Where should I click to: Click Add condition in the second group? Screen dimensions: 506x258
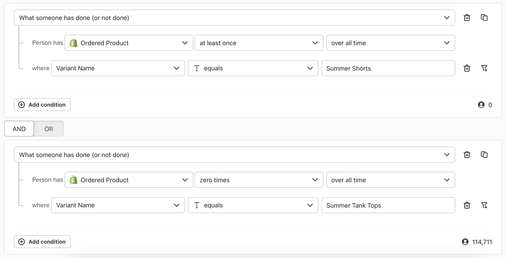[x=42, y=242]
